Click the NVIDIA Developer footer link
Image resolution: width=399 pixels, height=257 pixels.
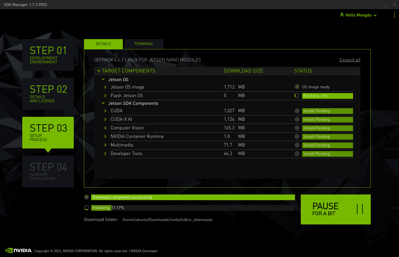coord(144,251)
